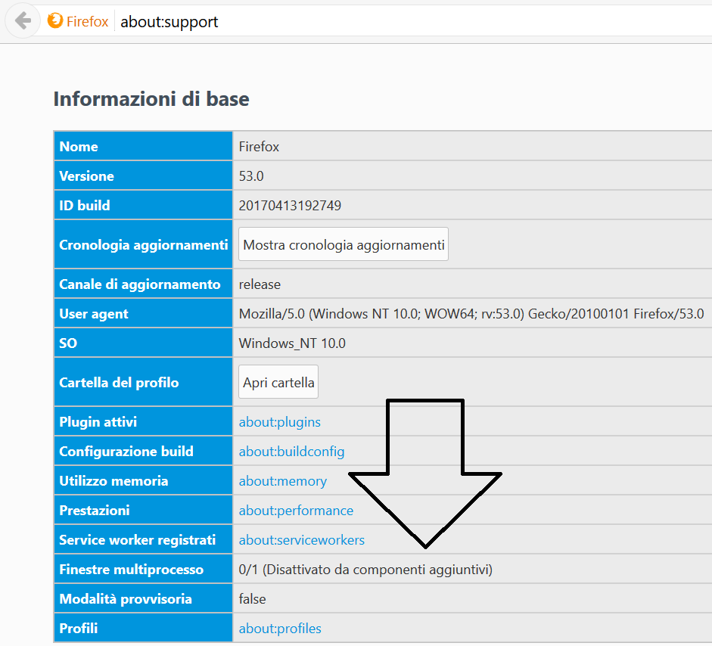Open the about:performance link

coord(296,511)
